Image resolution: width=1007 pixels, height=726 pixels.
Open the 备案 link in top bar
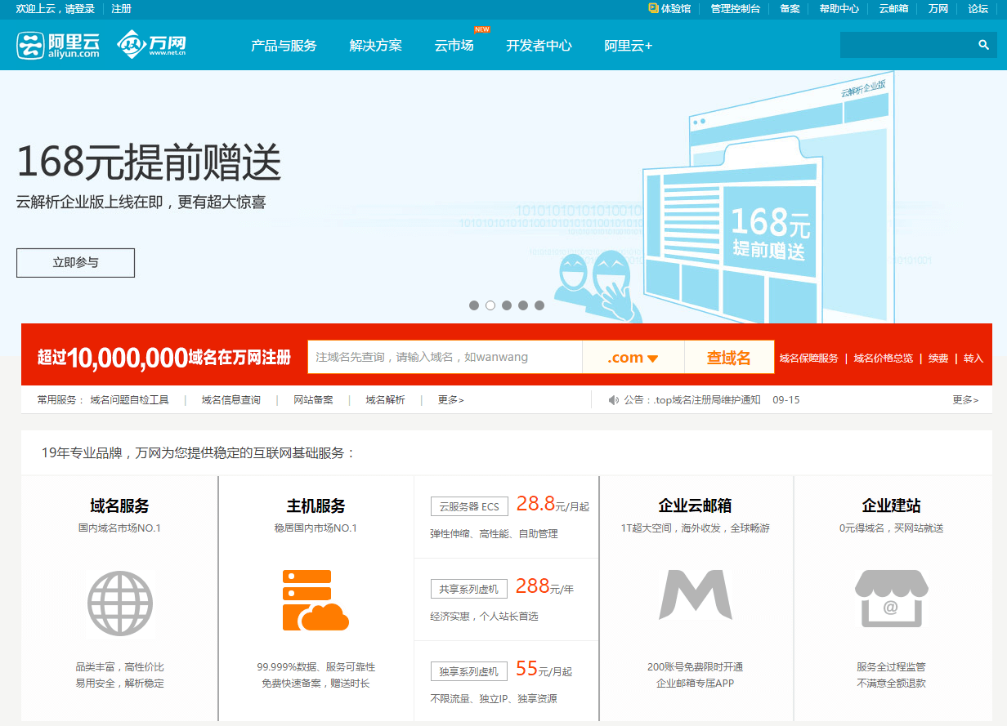coord(790,9)
